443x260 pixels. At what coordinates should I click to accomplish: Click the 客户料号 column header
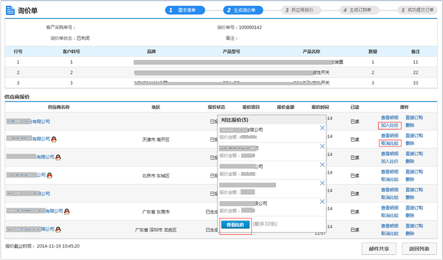click(x=71, y=51)
